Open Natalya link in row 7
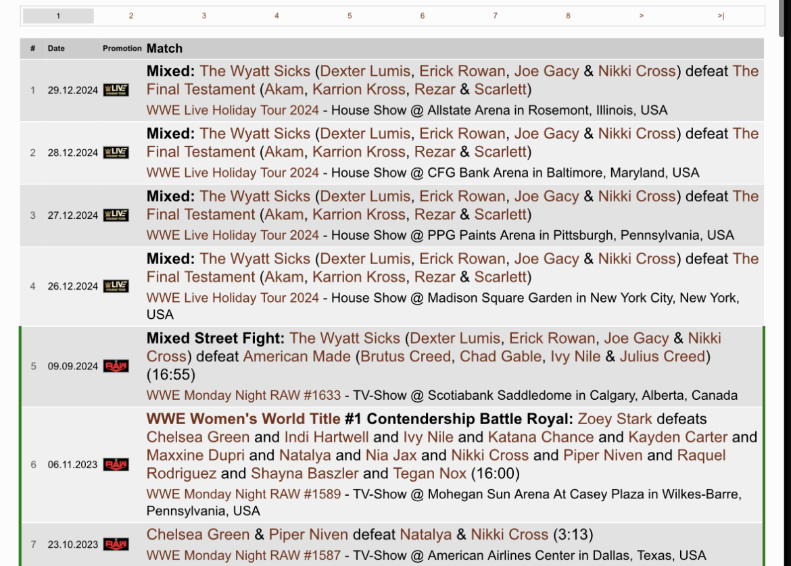The image size is (791, 566). point(426,534)
